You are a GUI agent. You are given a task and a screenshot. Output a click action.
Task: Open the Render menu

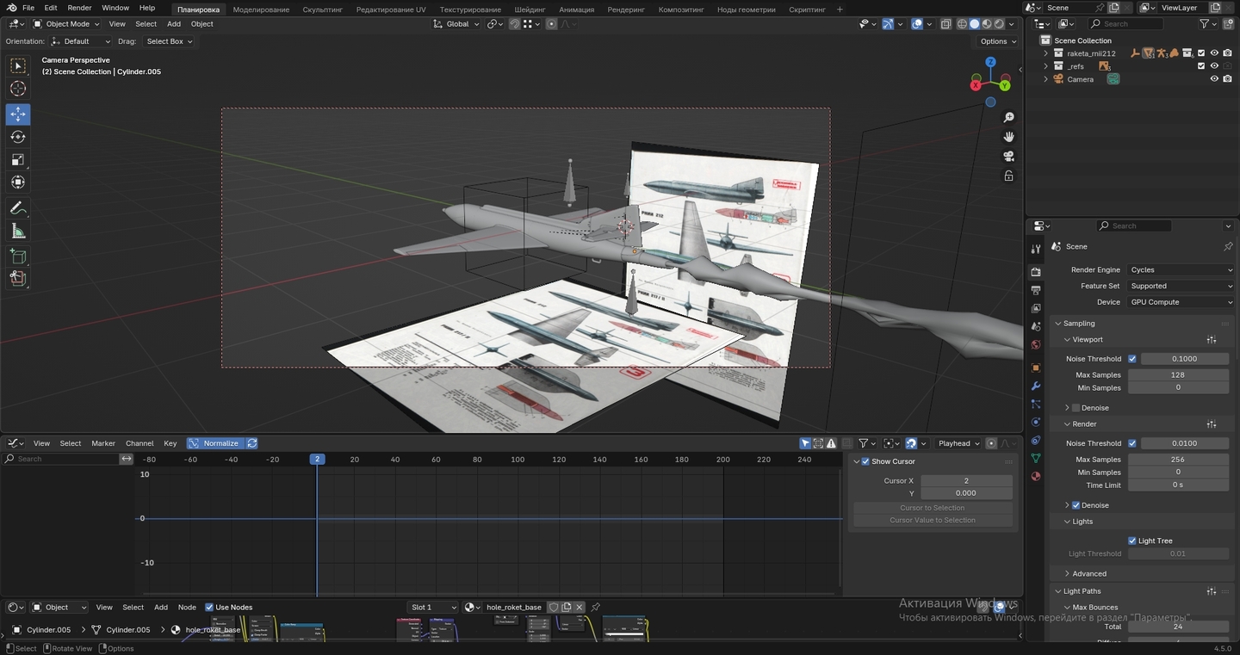(x=79, y=8)
